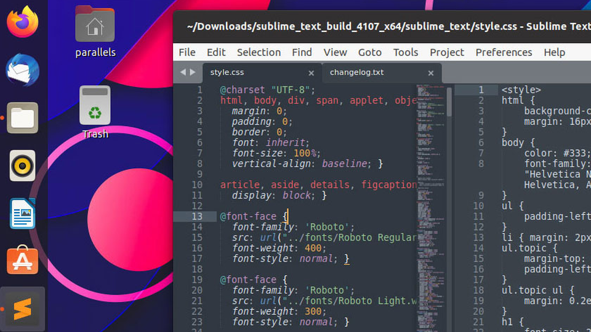
Task: Open the Find menu
Action: (302, 52)
